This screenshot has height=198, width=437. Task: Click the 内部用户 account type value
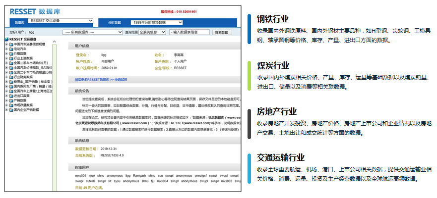108,61
